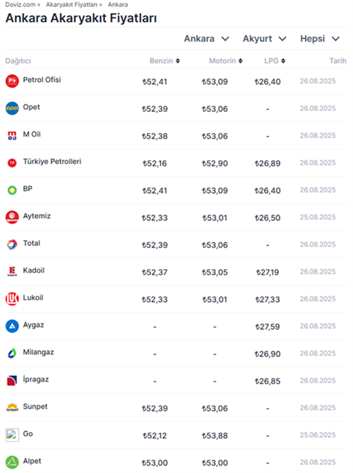Click the BP green logo icon
Screen dimensions: 353x473
pos(12,190)
